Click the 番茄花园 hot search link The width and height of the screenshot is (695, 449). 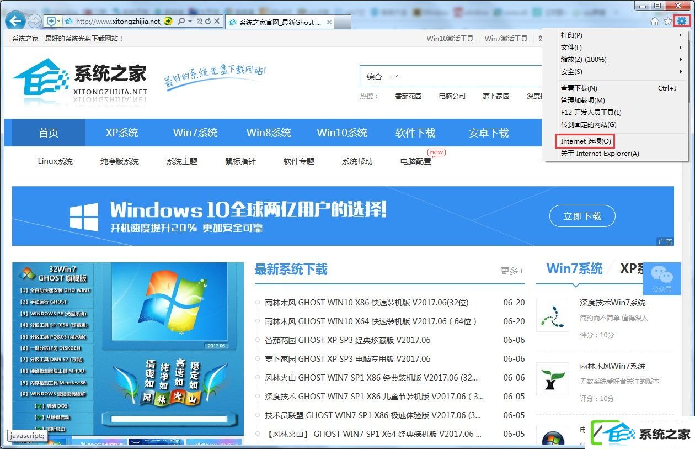408,96
